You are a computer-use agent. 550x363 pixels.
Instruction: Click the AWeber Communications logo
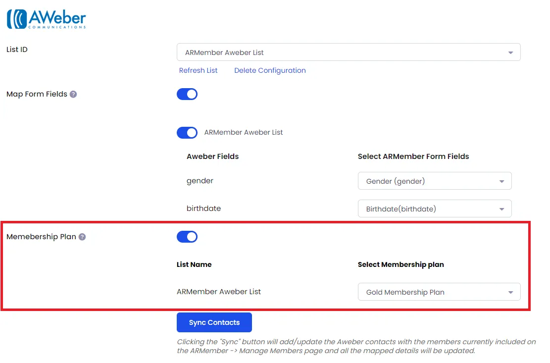pos(47,19)
